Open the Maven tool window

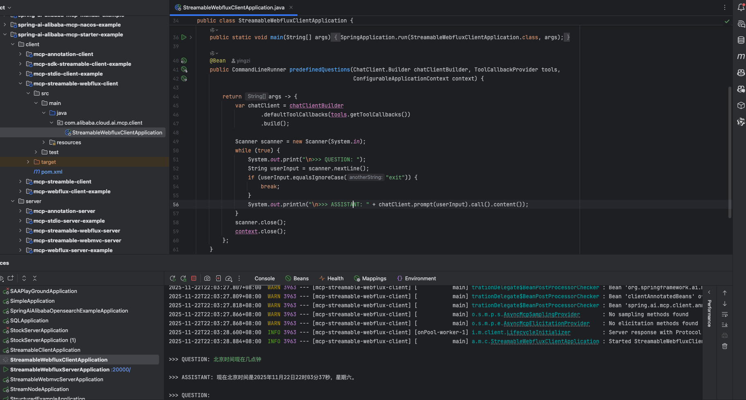[x=741, y=56]
